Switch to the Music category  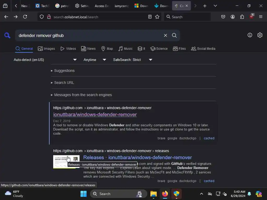point(125,49)
